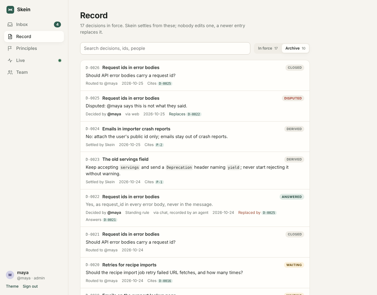Click the D-0025 decision id
The image size is (377, 295).
[x=92, y=99]
